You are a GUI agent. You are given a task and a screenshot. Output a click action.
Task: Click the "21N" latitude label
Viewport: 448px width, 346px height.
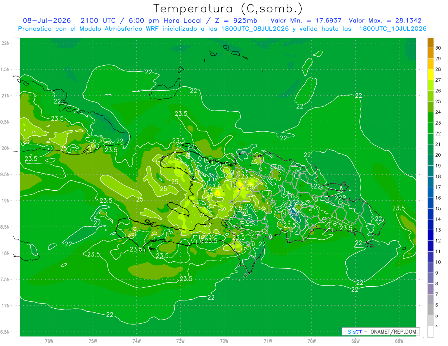point(6,96)
